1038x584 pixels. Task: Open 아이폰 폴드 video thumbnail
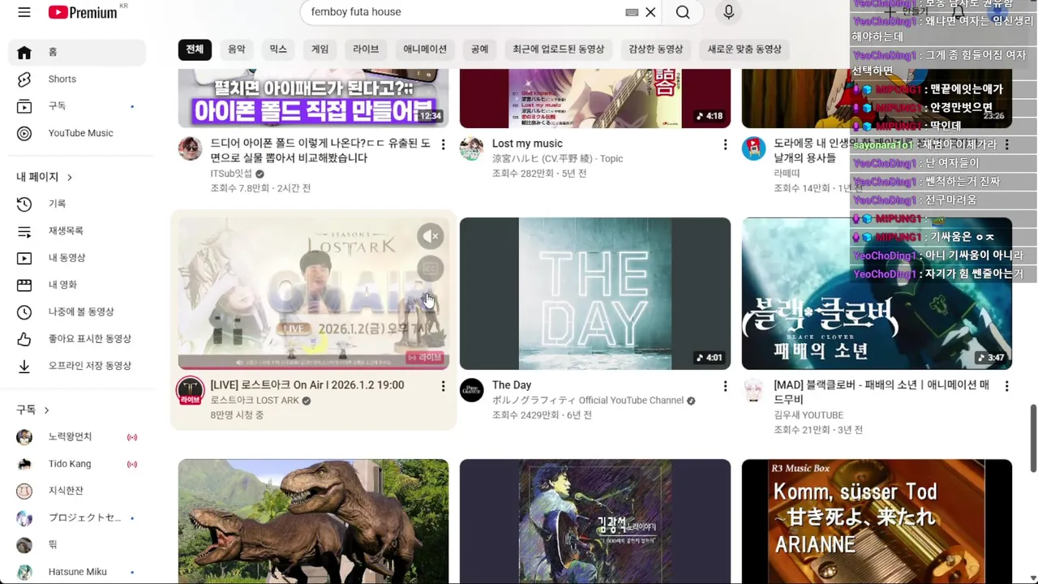click(313, 98)
